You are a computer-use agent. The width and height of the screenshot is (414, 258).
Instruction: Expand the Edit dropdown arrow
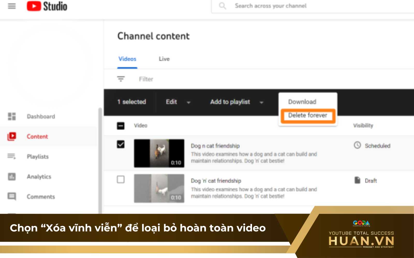pyautogui.click(x=189, y=102)
